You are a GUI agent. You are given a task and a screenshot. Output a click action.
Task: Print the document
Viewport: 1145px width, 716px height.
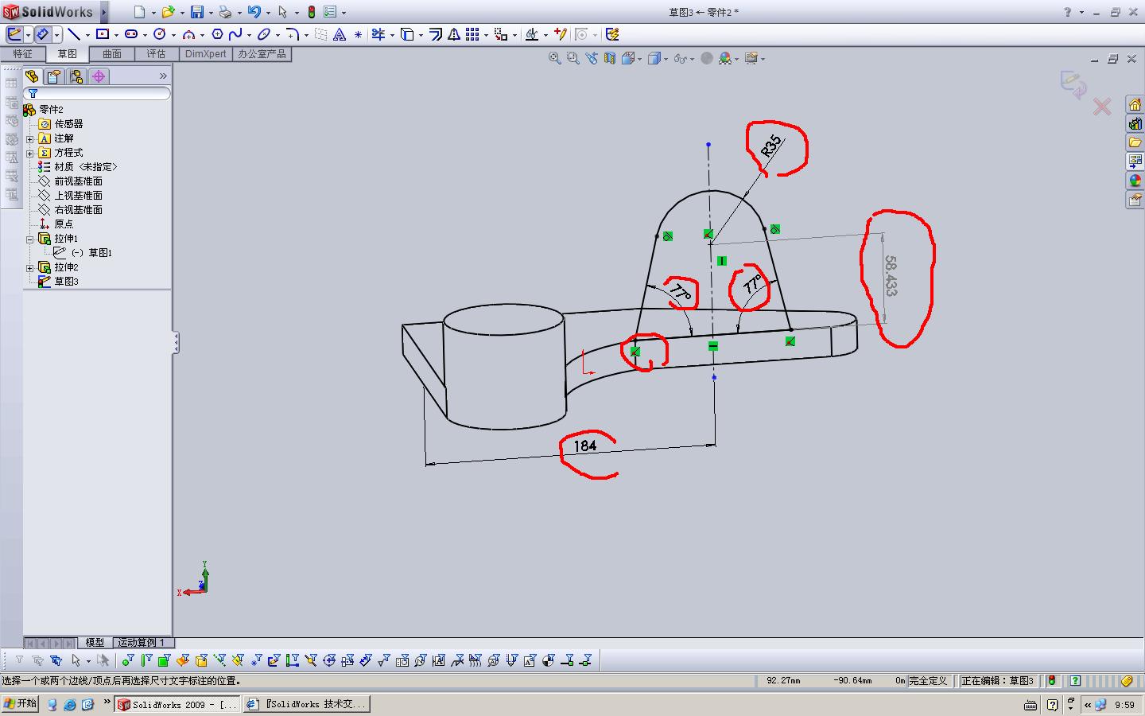coord(225,12)
